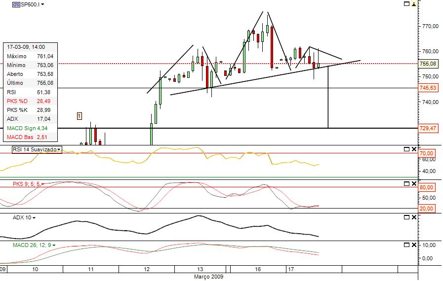Click the 60,00 label on RSI axis
The image size is (443, 281).
(429, 160)
